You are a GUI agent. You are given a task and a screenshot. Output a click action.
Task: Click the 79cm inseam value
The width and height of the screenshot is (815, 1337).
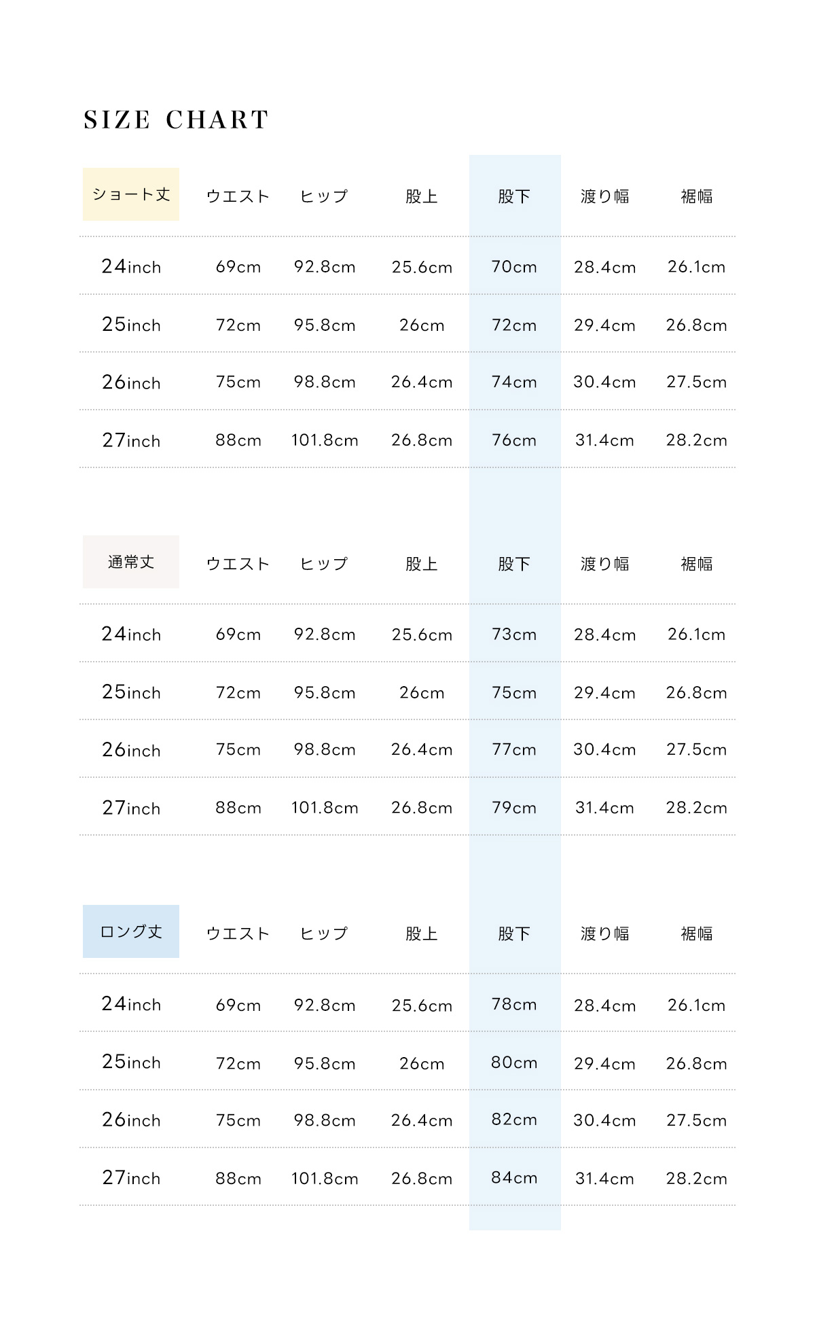click(x=514, y=808)
